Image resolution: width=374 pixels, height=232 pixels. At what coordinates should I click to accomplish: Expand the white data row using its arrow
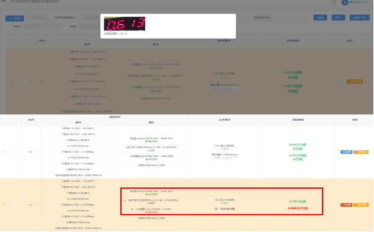tap(4, 152)
